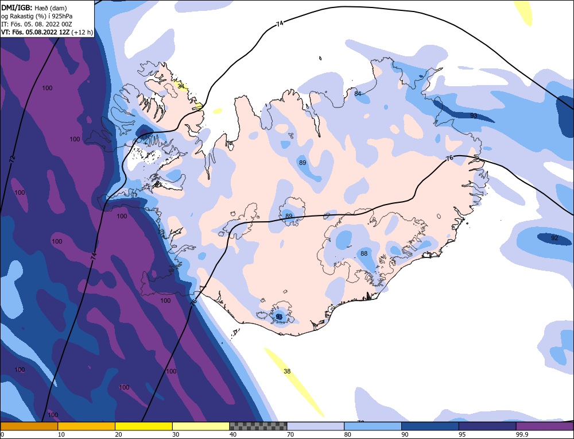Viewport: 574px width, 439px height.
Task: Click the legend tick label "10"
Action: pyautogui.click(x=60, y=434)
